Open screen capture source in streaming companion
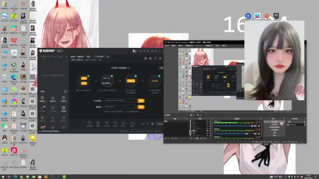 pos(89,123)
